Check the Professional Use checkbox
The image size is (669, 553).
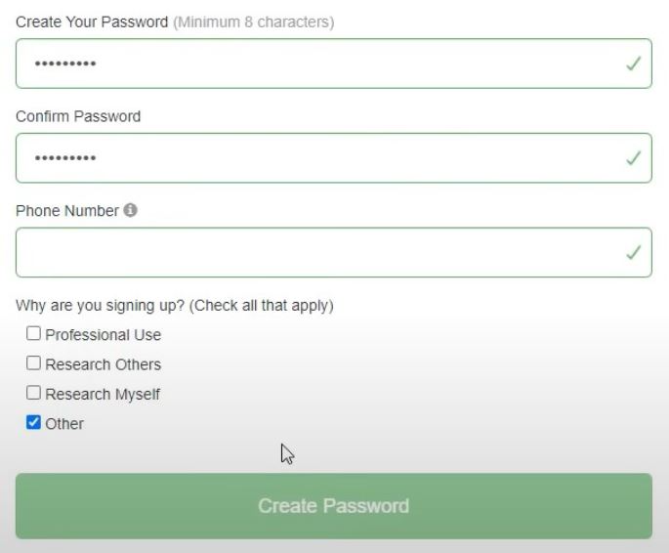click(x=34, y=333)
